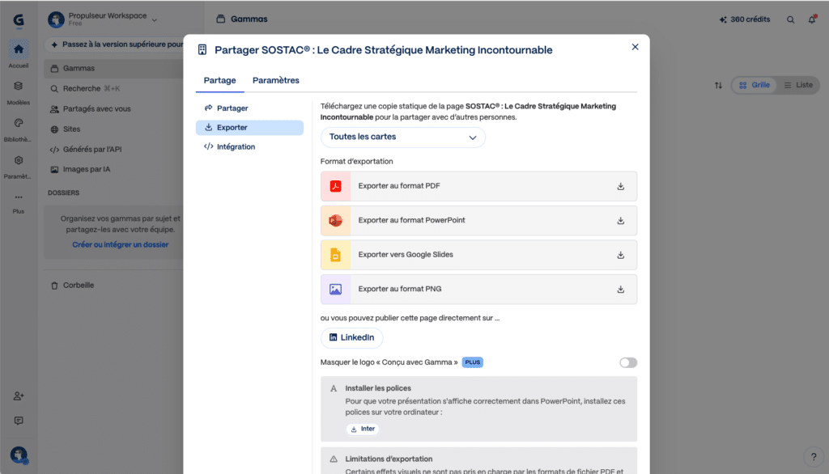829x474 pixels.
Task: Download via the PowerPoint row arrow icon
Action: [x=621, y=221]
